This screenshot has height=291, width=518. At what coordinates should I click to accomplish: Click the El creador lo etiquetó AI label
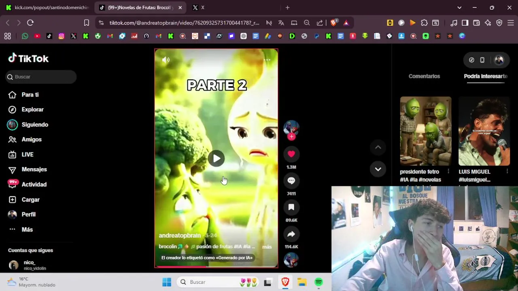click(x=207, y=257)
